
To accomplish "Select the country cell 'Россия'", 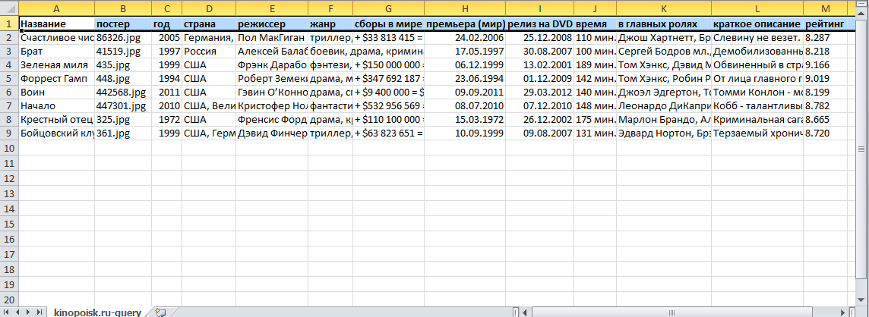I will click(x=208, y=52).
